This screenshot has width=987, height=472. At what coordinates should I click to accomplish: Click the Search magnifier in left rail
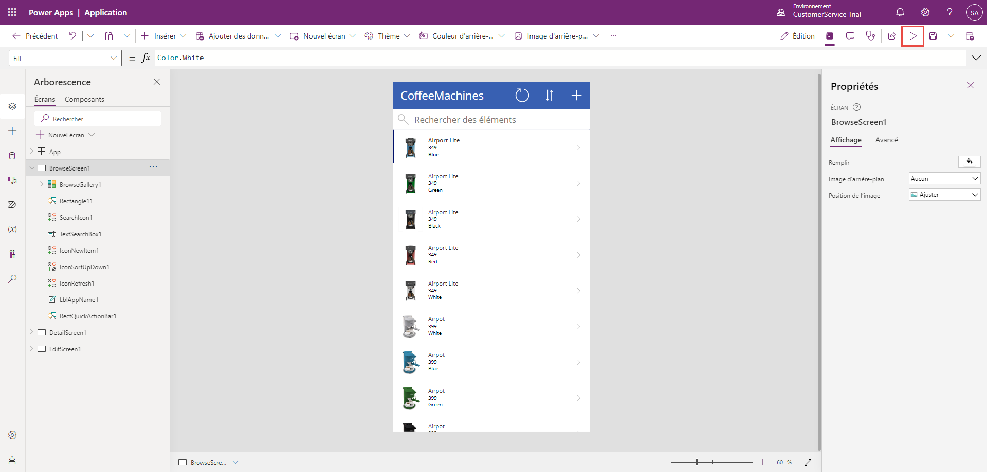(12, 278)
